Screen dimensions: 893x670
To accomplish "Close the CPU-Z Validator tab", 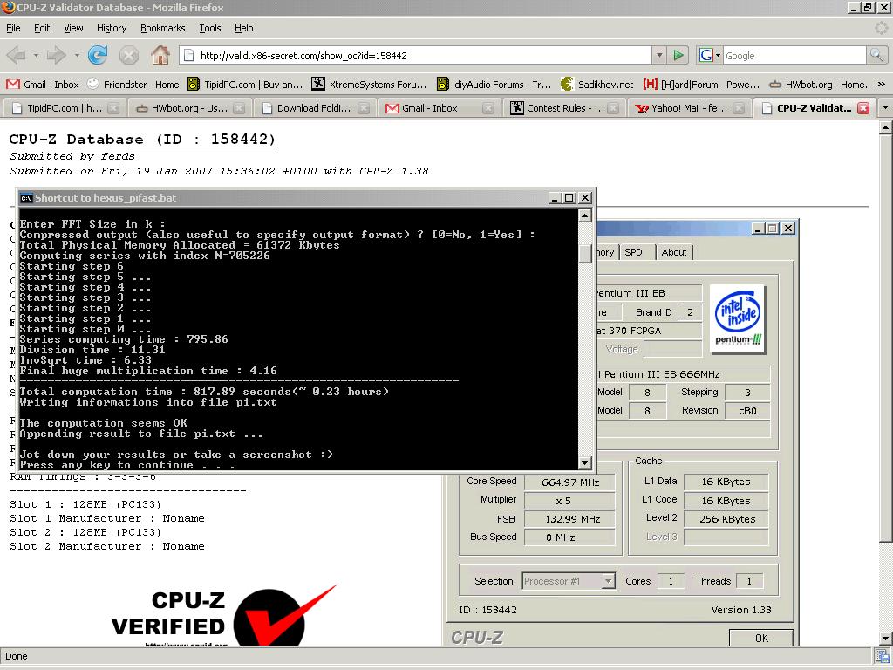I will 863,108.
